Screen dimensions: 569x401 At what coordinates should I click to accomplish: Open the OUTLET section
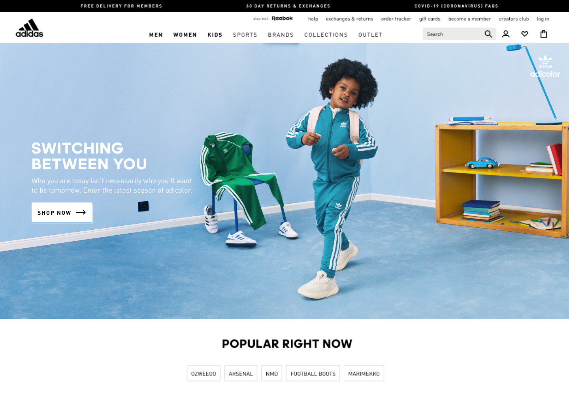pos(370,35)
